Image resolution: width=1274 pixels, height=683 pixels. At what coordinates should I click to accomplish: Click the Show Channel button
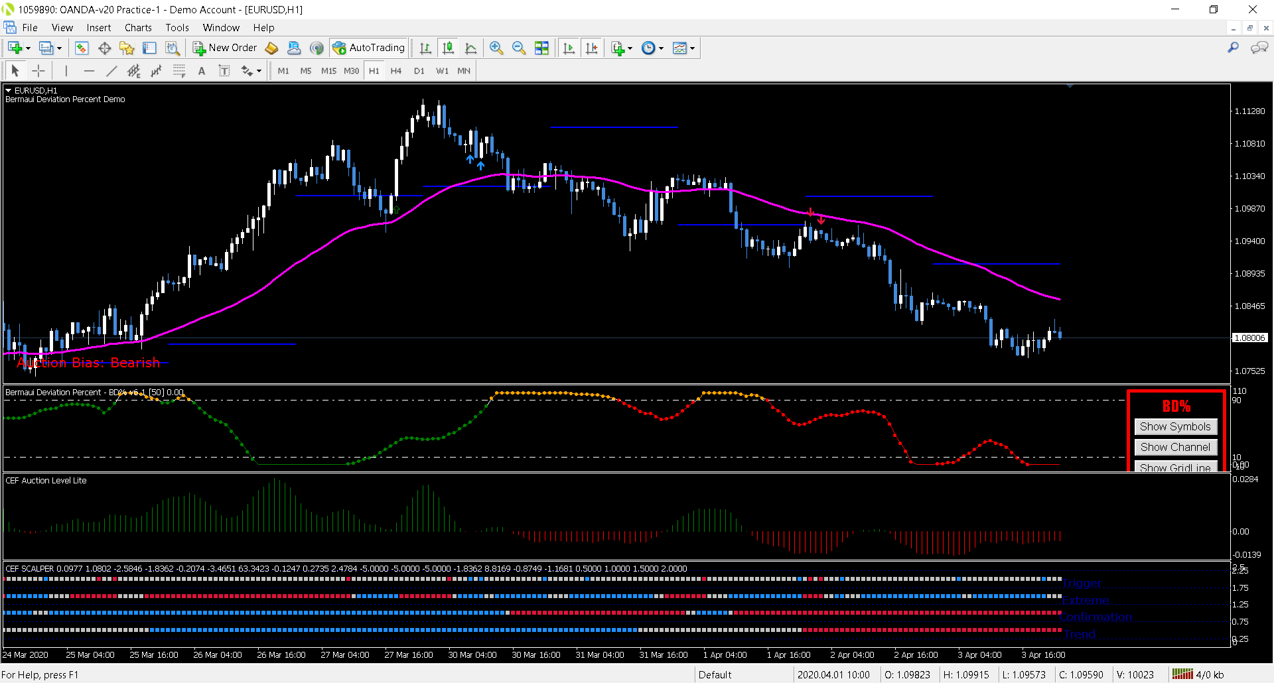[x=1175, y=447]
